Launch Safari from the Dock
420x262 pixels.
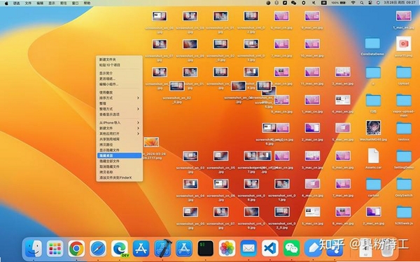[98, 249]
